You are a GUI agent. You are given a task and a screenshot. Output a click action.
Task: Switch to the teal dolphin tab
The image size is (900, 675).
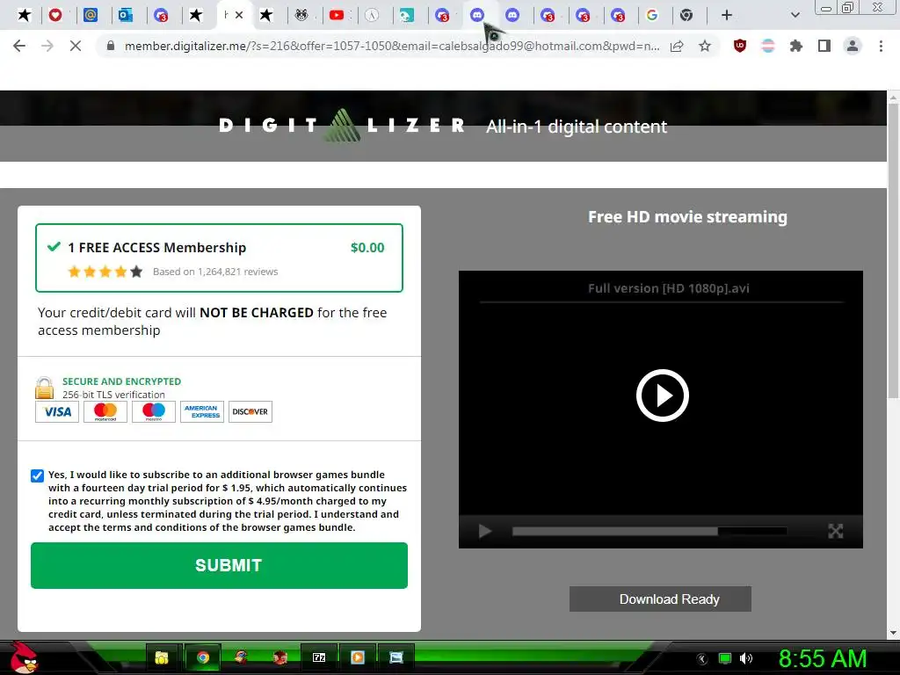click(407, 15)
